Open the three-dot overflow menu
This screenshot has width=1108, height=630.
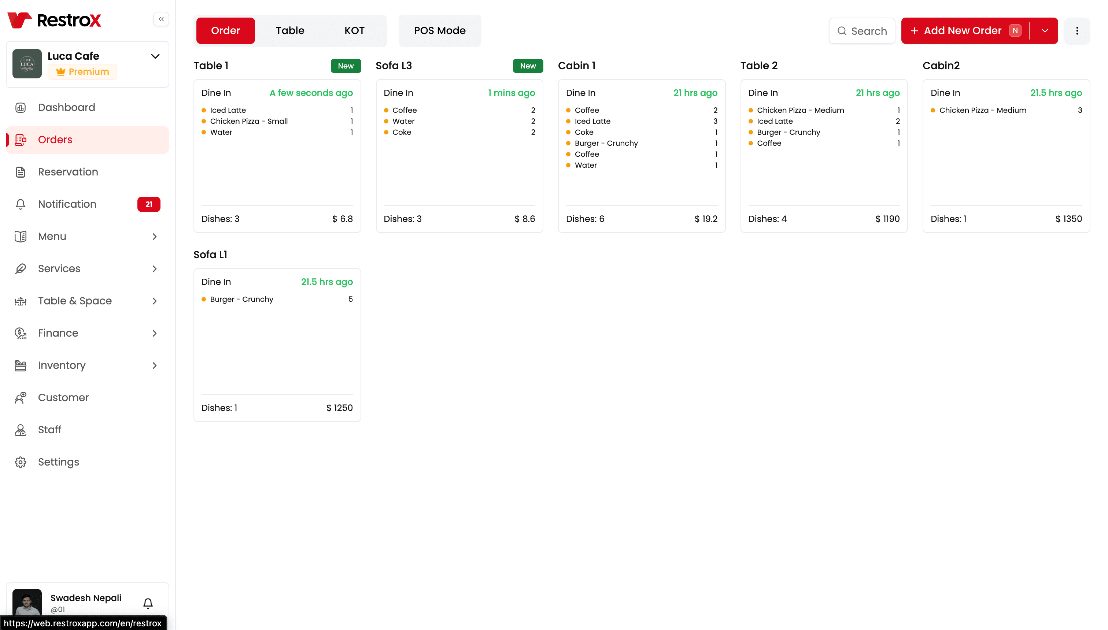coord(1078,31)
